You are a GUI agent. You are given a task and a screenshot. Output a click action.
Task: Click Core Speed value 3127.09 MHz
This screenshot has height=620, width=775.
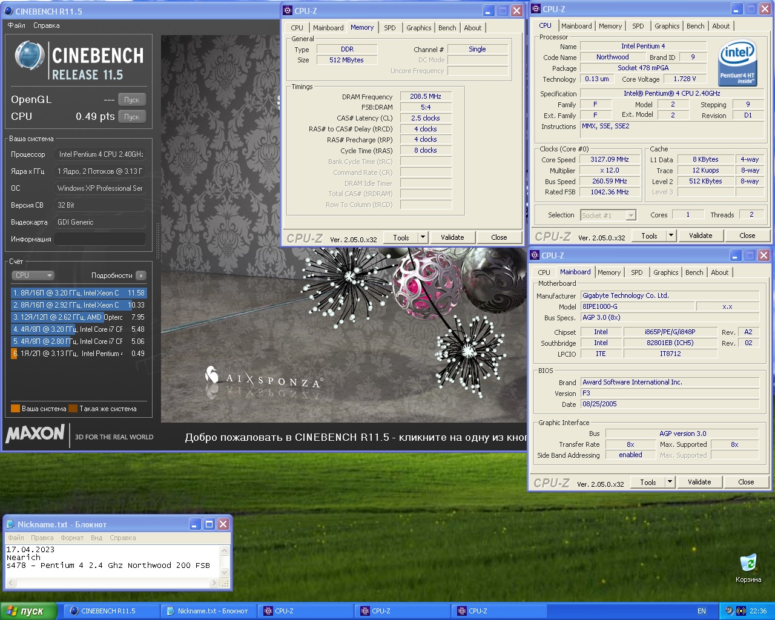(x=610, y=160)
